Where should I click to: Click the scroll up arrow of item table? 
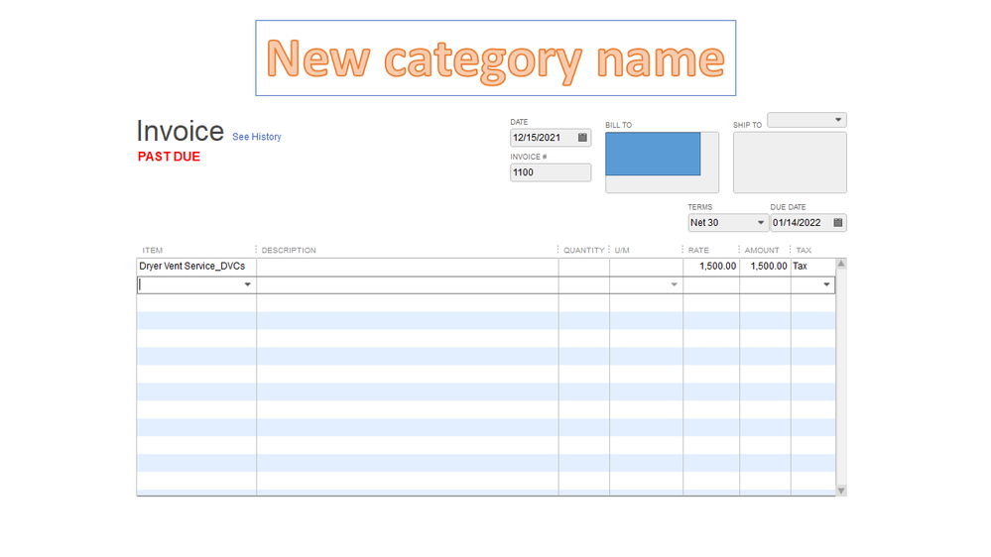coord(841,264)
